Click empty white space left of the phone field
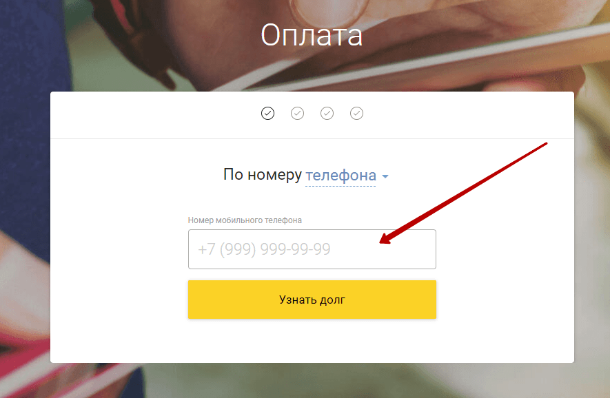 click(x=117, y=249)
